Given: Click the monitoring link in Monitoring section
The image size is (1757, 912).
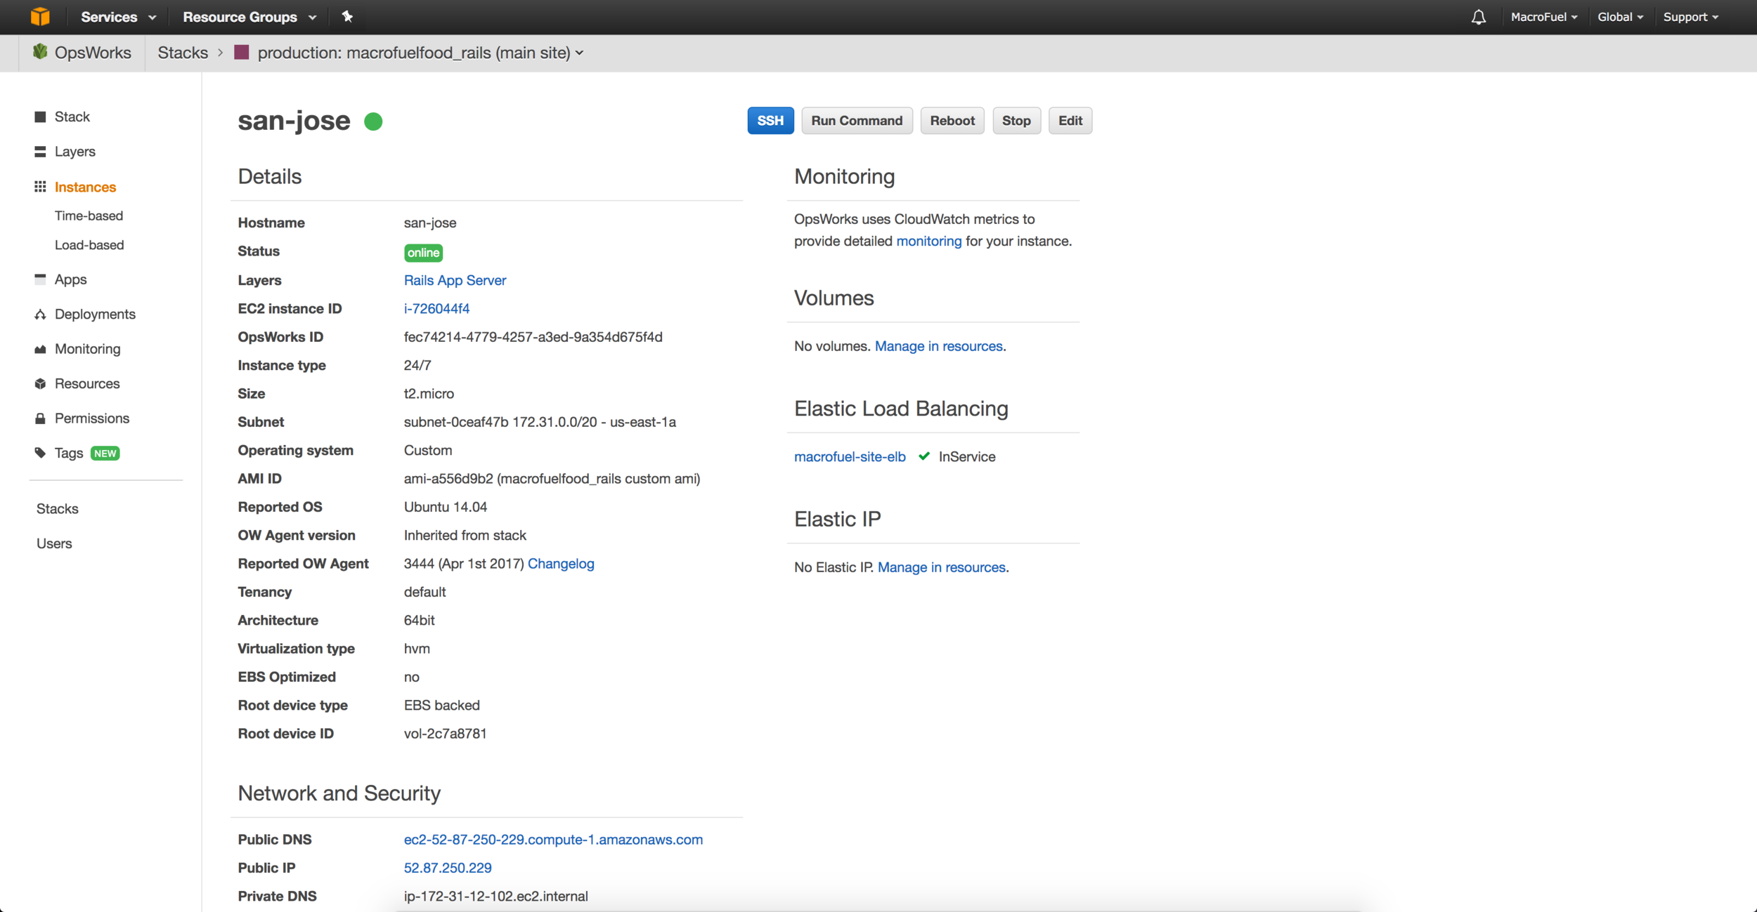Looking at the screenshot, I should 929,241.
